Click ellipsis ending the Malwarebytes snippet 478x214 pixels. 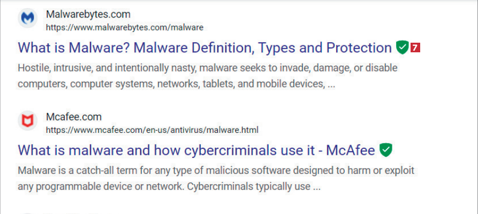click(331, 84)
